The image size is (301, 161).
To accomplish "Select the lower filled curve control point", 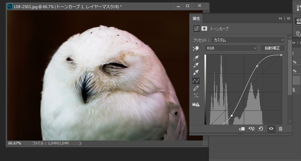I will pos(232,116).
